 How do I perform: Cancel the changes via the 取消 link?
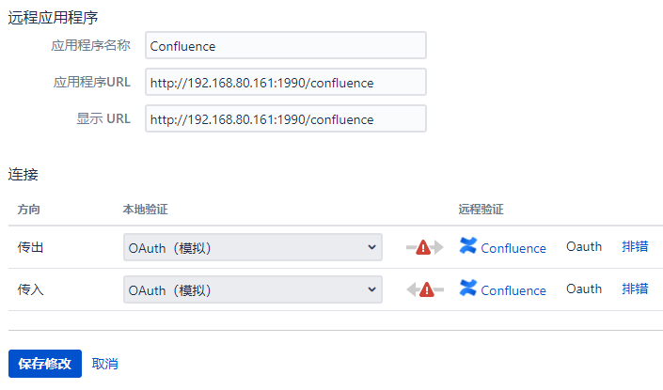(105, 364)
